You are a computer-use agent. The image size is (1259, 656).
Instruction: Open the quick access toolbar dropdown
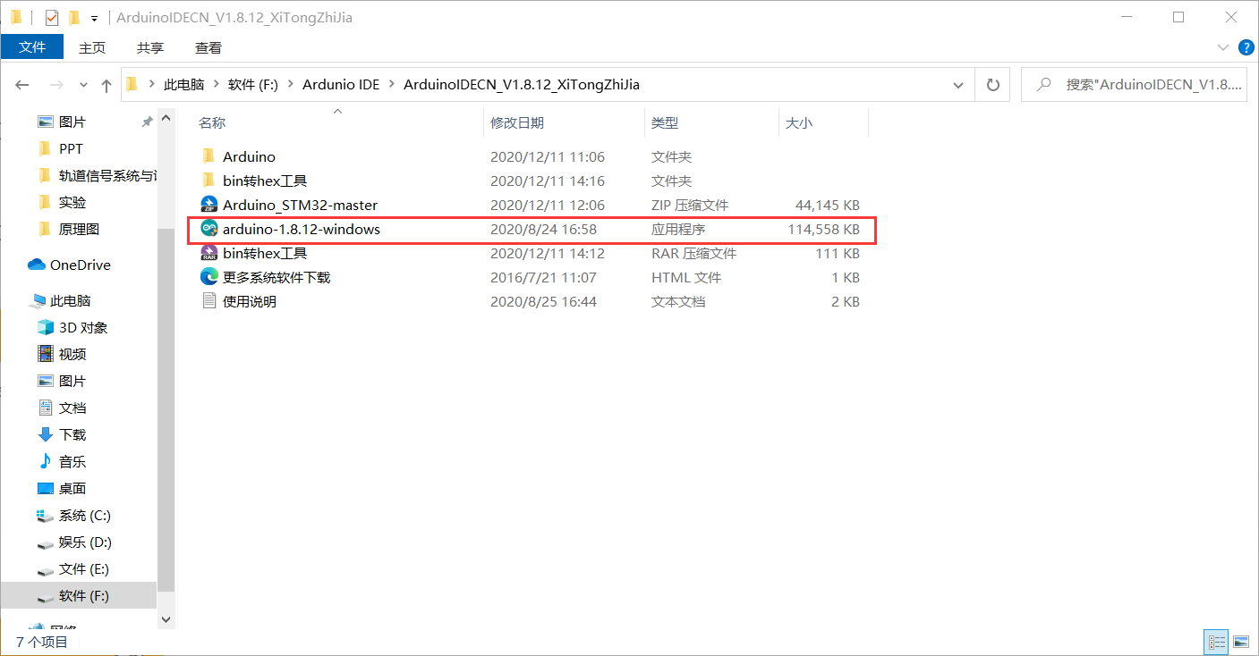coord(94,18)
